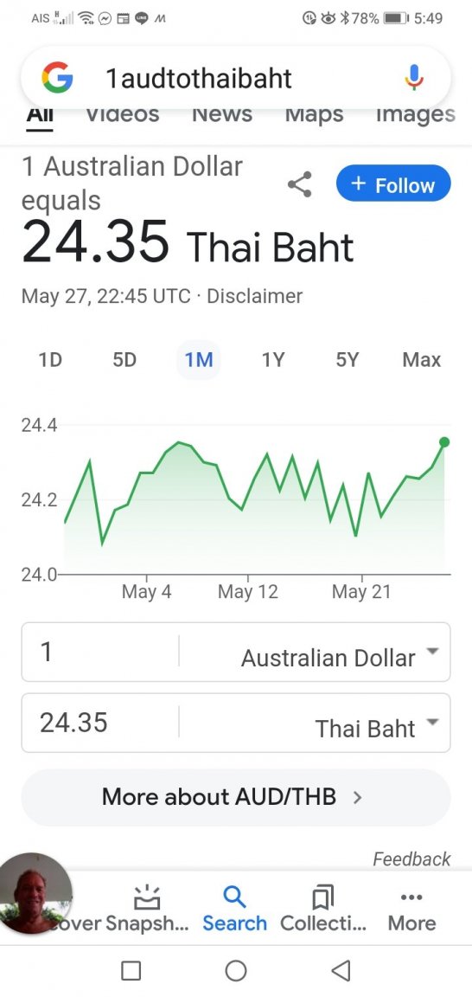Image resolution: width=472 pixels, height=997 pixels.
Task: Share the currency conversion result
Action: click(299, 184)
